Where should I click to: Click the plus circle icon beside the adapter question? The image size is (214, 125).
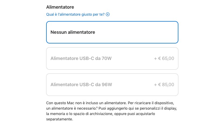click(108, 14)
